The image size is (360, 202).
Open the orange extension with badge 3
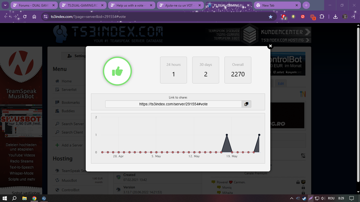tap(313, 17)
